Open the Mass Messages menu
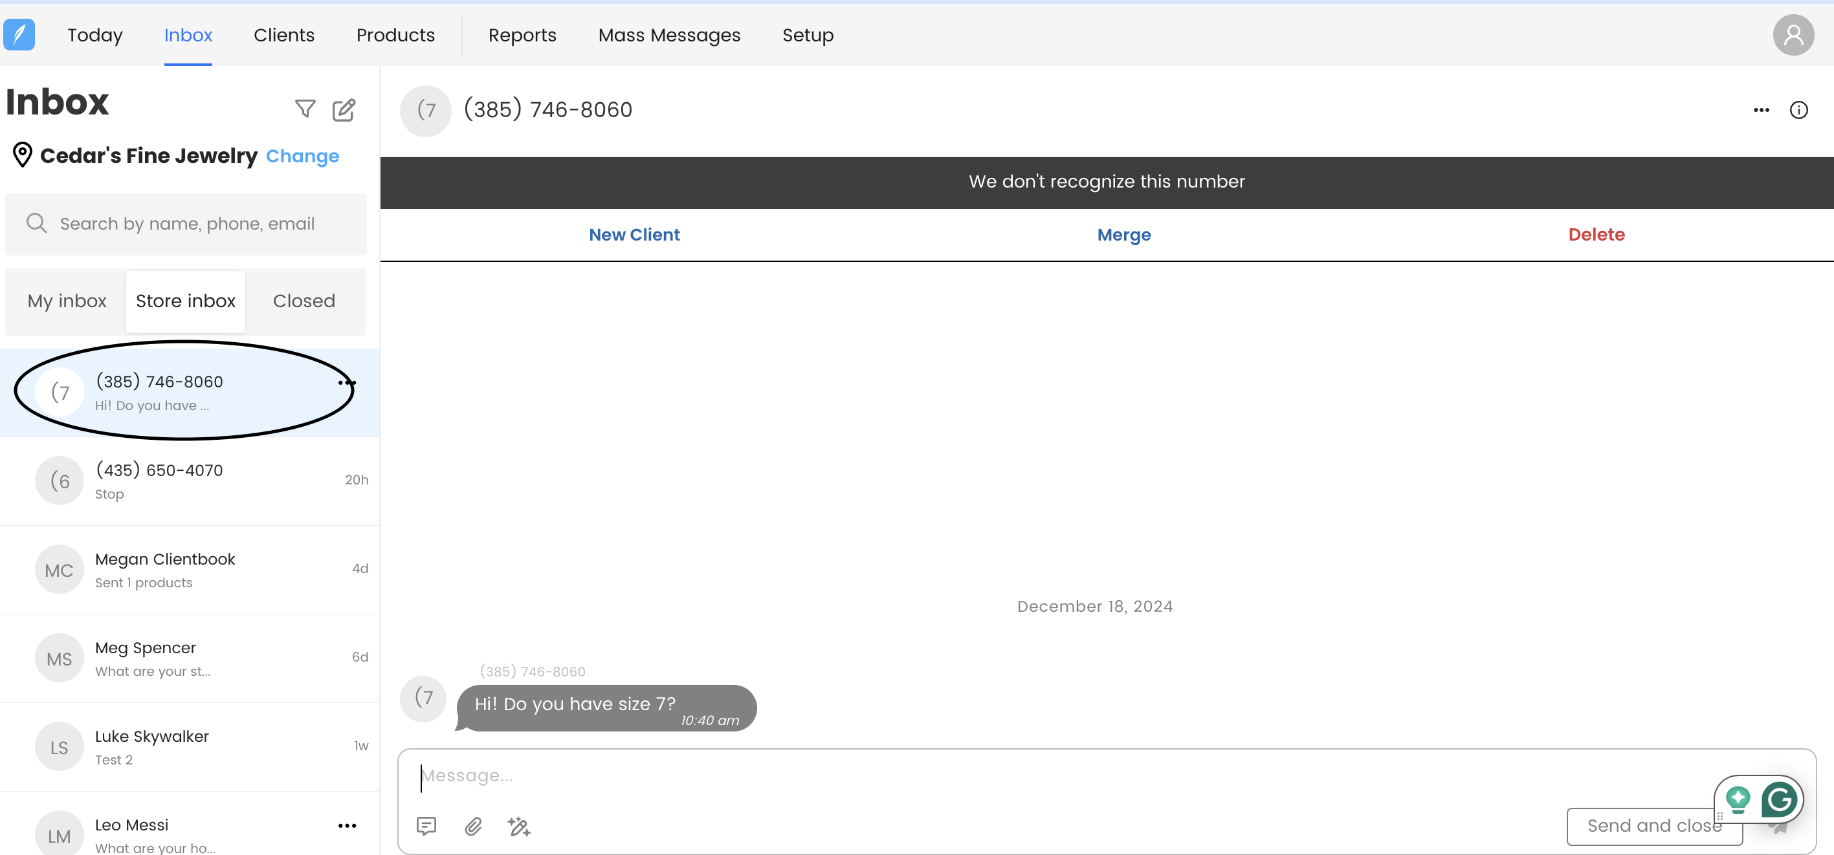The image size is (1834, 855). pyautogui.click(x=668, y=35)
